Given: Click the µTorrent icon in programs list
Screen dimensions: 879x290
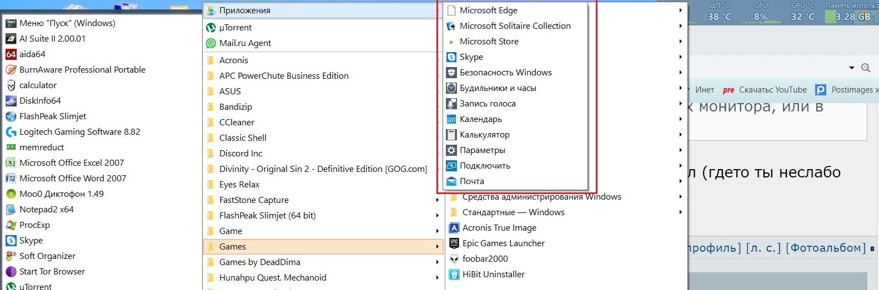Looking at the screenshot, I should coord(211,28).
